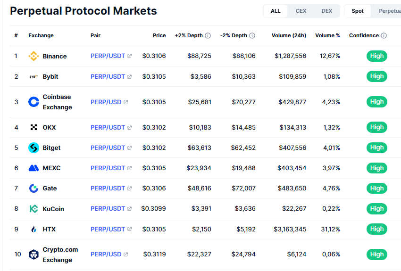Screen dimensions: 401x271
Task: Click the info icon beside +2% Depth
Action: tap(208, 36)
